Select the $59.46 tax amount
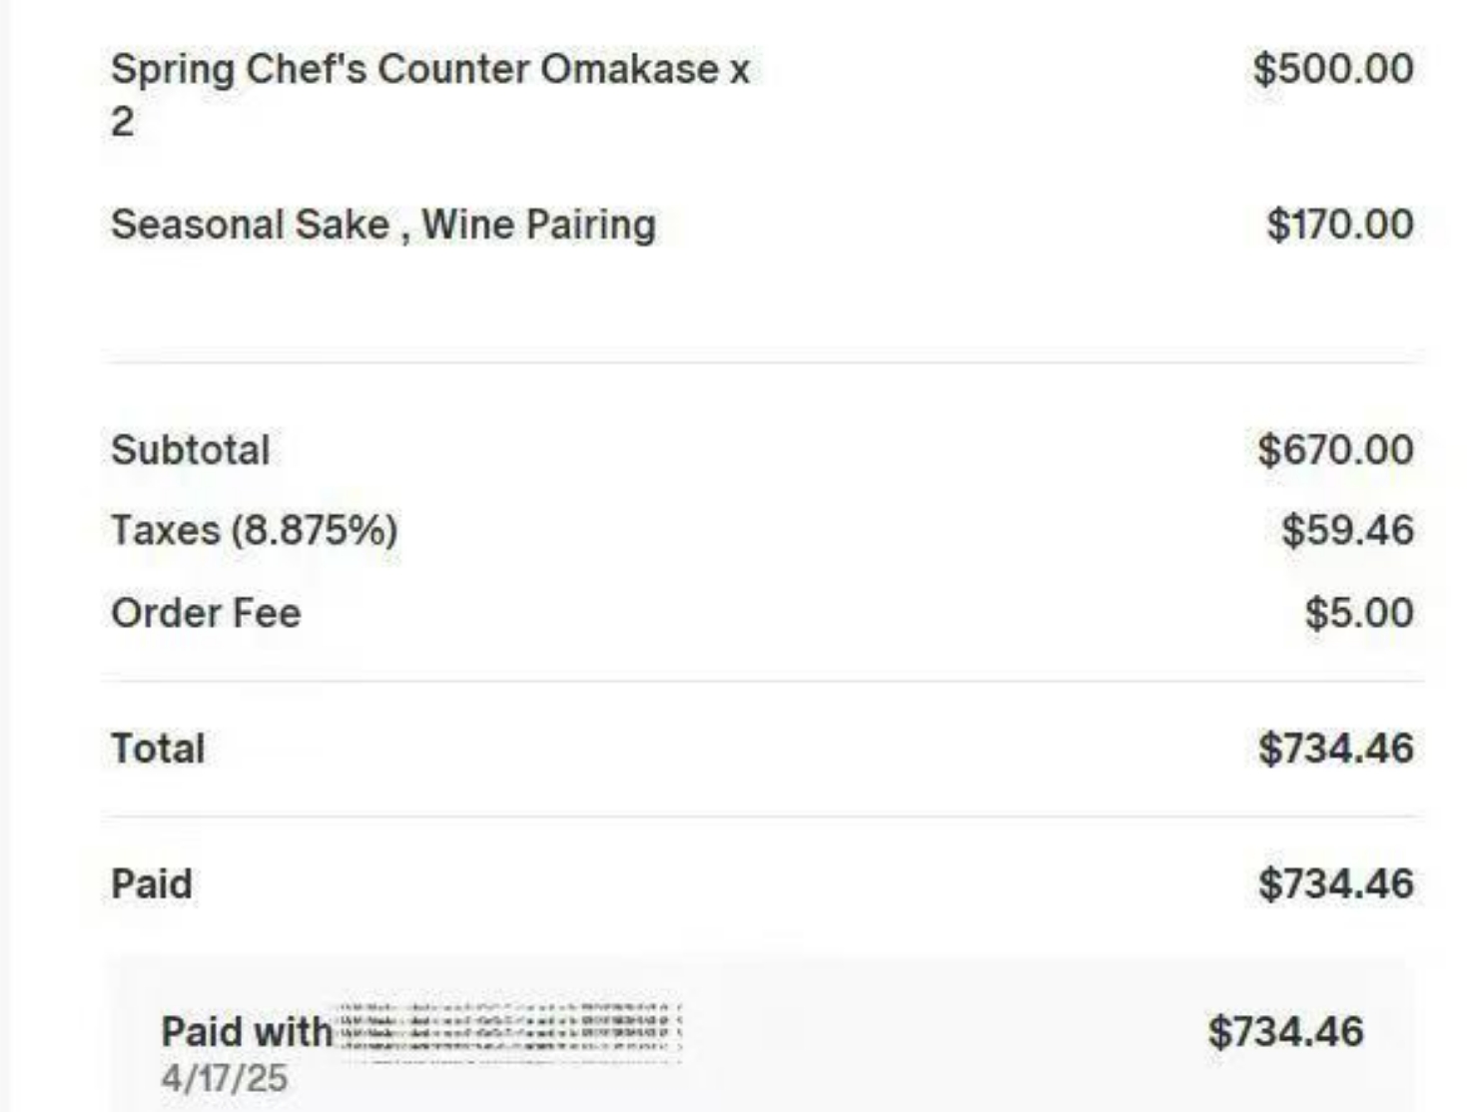 pos(1347,530)
